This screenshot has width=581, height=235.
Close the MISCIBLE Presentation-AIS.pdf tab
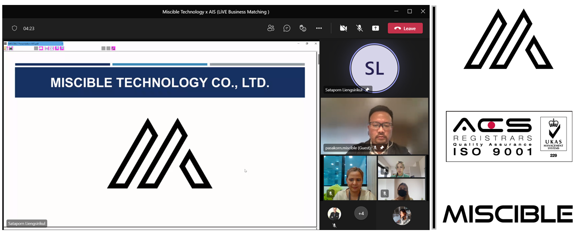tap(62, 44)
